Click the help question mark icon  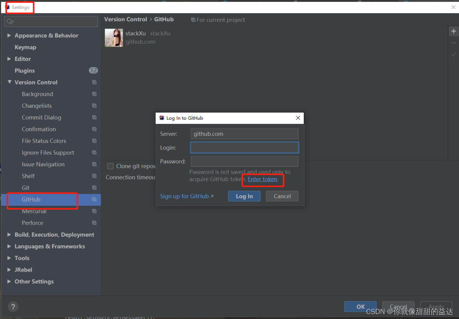[13, 307]
